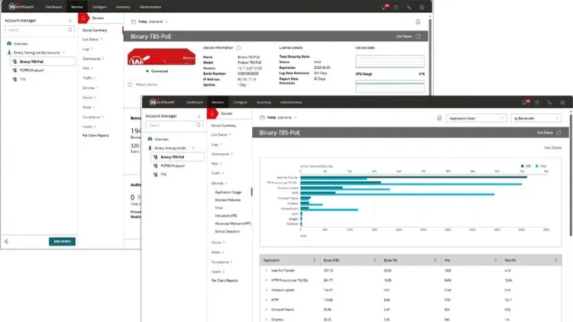
Task: Select the Monitor tab in the back window
Action: coord(77,7)
